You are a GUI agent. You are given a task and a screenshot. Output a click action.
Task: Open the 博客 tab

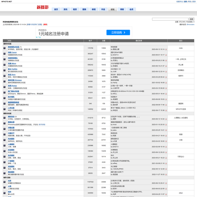coord(122,10)
